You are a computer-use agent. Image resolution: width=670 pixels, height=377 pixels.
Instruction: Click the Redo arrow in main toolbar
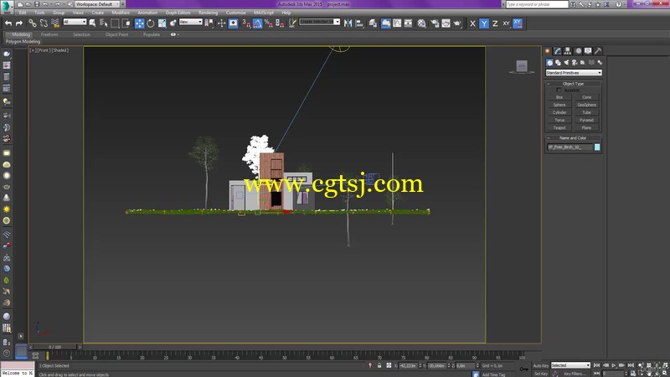coord(18,23)
